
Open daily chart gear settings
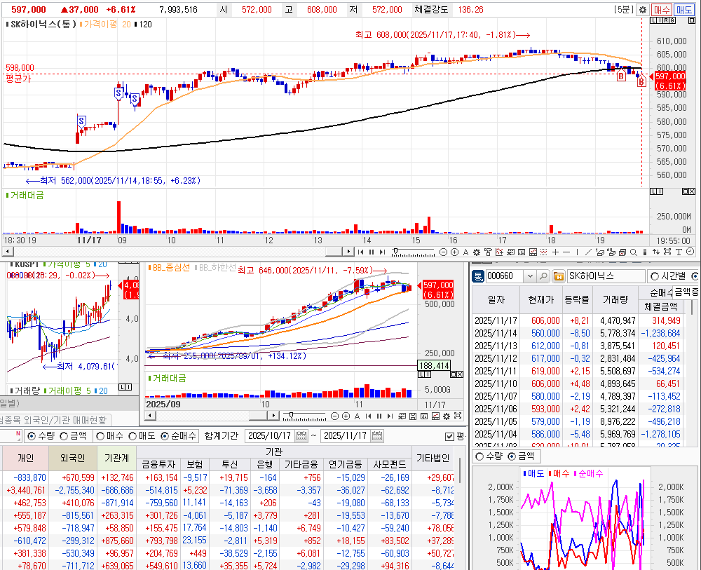tap(447, 416)
